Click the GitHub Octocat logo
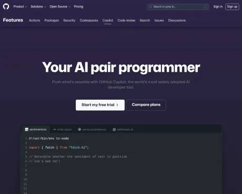Viewport: 242px width, 194px height. pyautogui.click(x=6, y=7)
